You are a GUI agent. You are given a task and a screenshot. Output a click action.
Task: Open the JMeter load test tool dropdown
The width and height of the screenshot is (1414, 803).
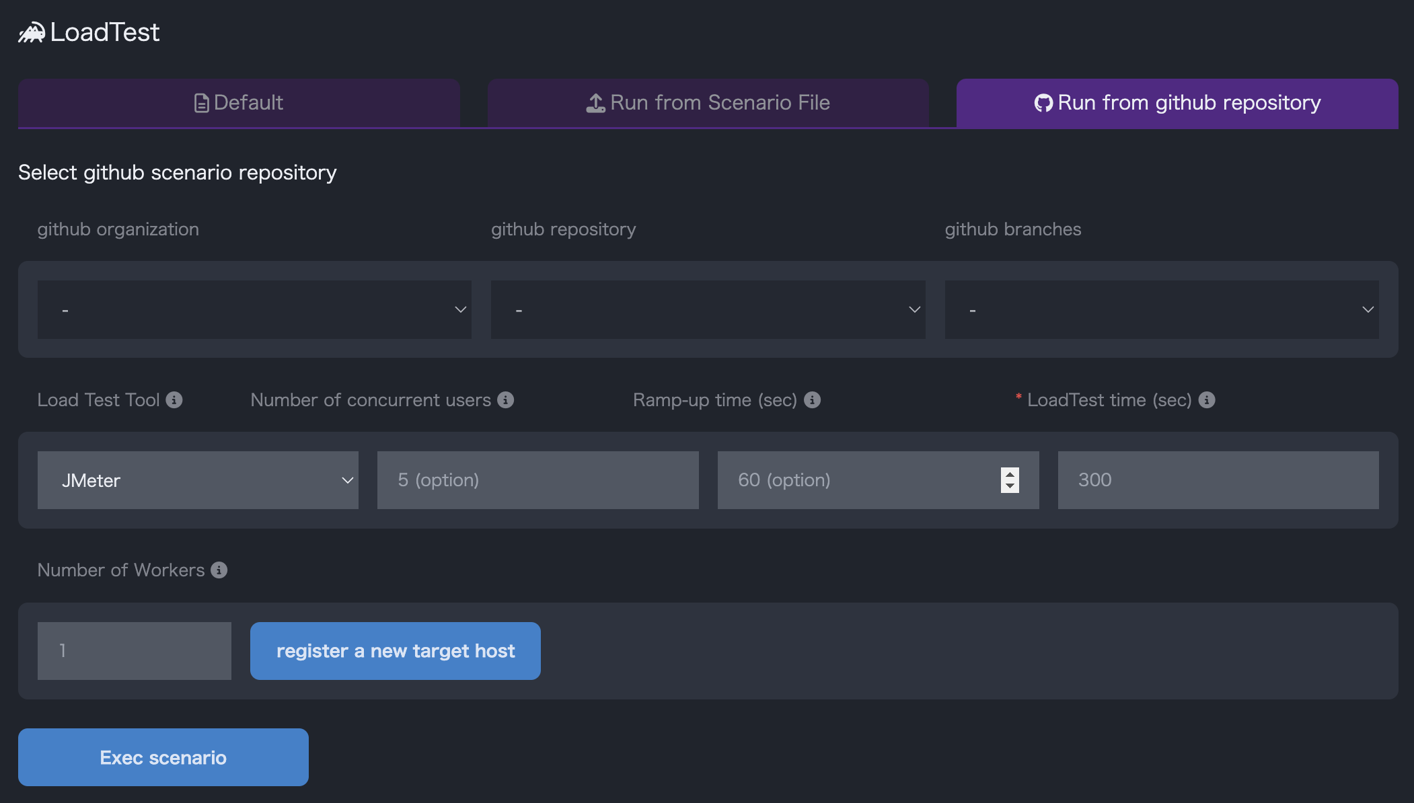198,480
